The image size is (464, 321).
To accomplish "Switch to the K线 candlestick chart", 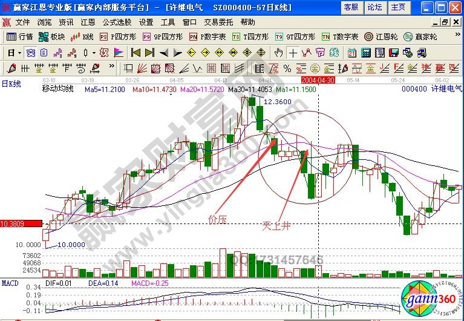I will coord(83,36).
